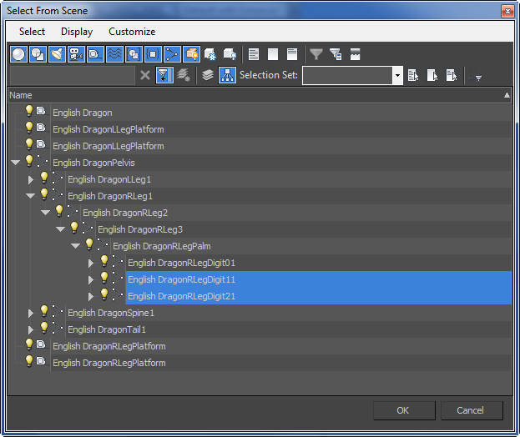
Task: Toggle the highlighted funnel-with-arrow filter icon
Action: 164,75
